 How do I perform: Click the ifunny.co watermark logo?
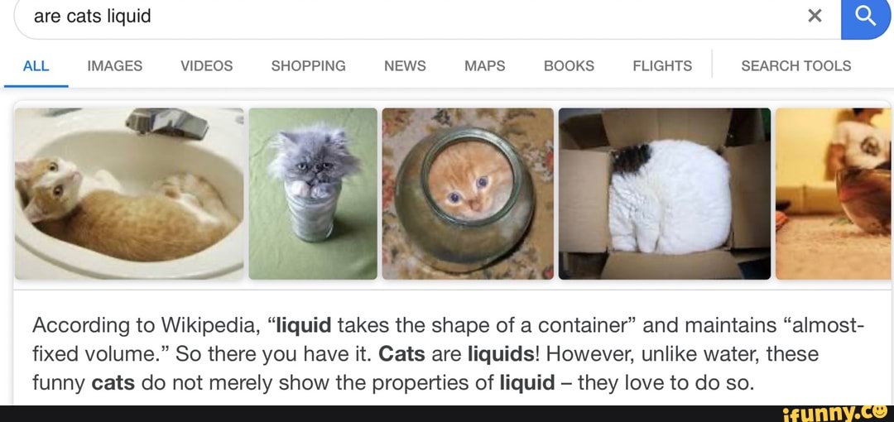click(x=837, y=413)
